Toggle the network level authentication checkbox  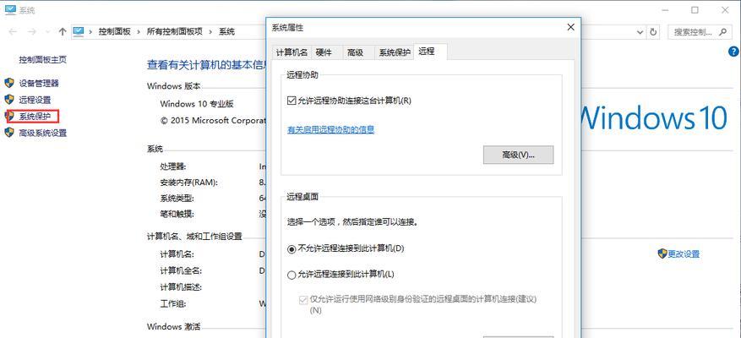(303, 300)
